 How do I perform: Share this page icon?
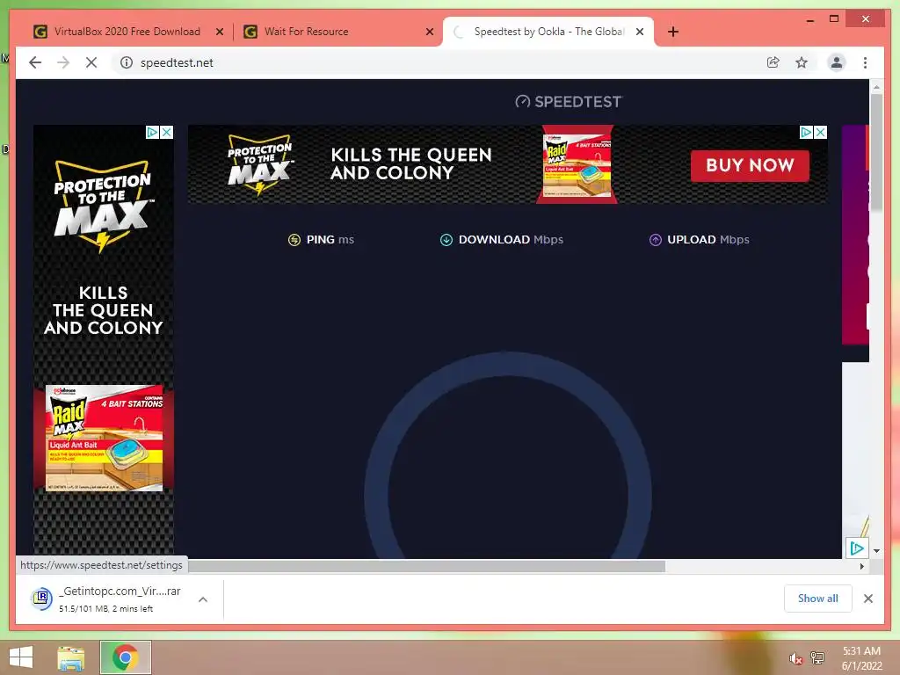(773, 62)
